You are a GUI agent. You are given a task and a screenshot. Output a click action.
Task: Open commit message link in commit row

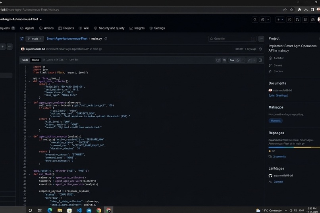tap(74, 49)
